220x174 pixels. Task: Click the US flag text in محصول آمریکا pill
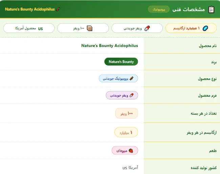pyautogui.click(x=41, y=29)
